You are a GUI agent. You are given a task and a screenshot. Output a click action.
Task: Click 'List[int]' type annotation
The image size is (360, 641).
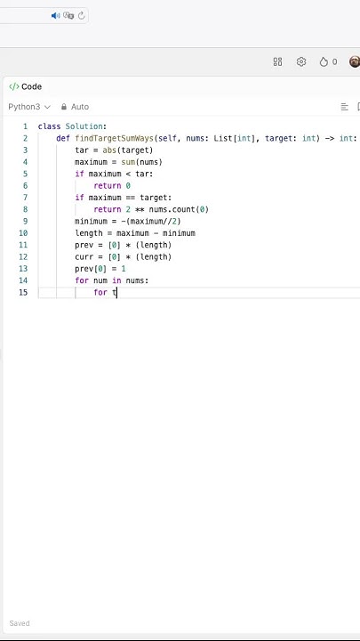click(235, 138)
